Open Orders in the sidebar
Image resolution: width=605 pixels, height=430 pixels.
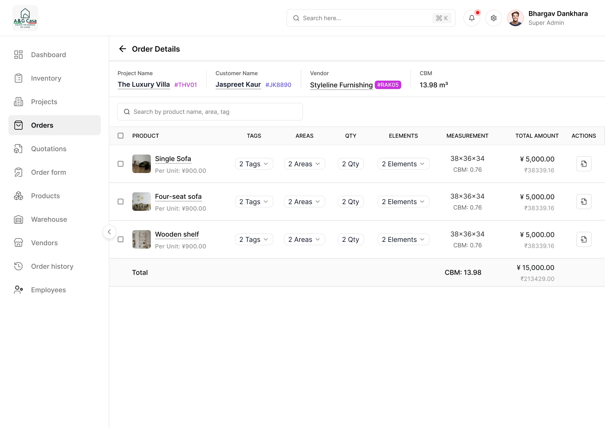tap(54, 125)
